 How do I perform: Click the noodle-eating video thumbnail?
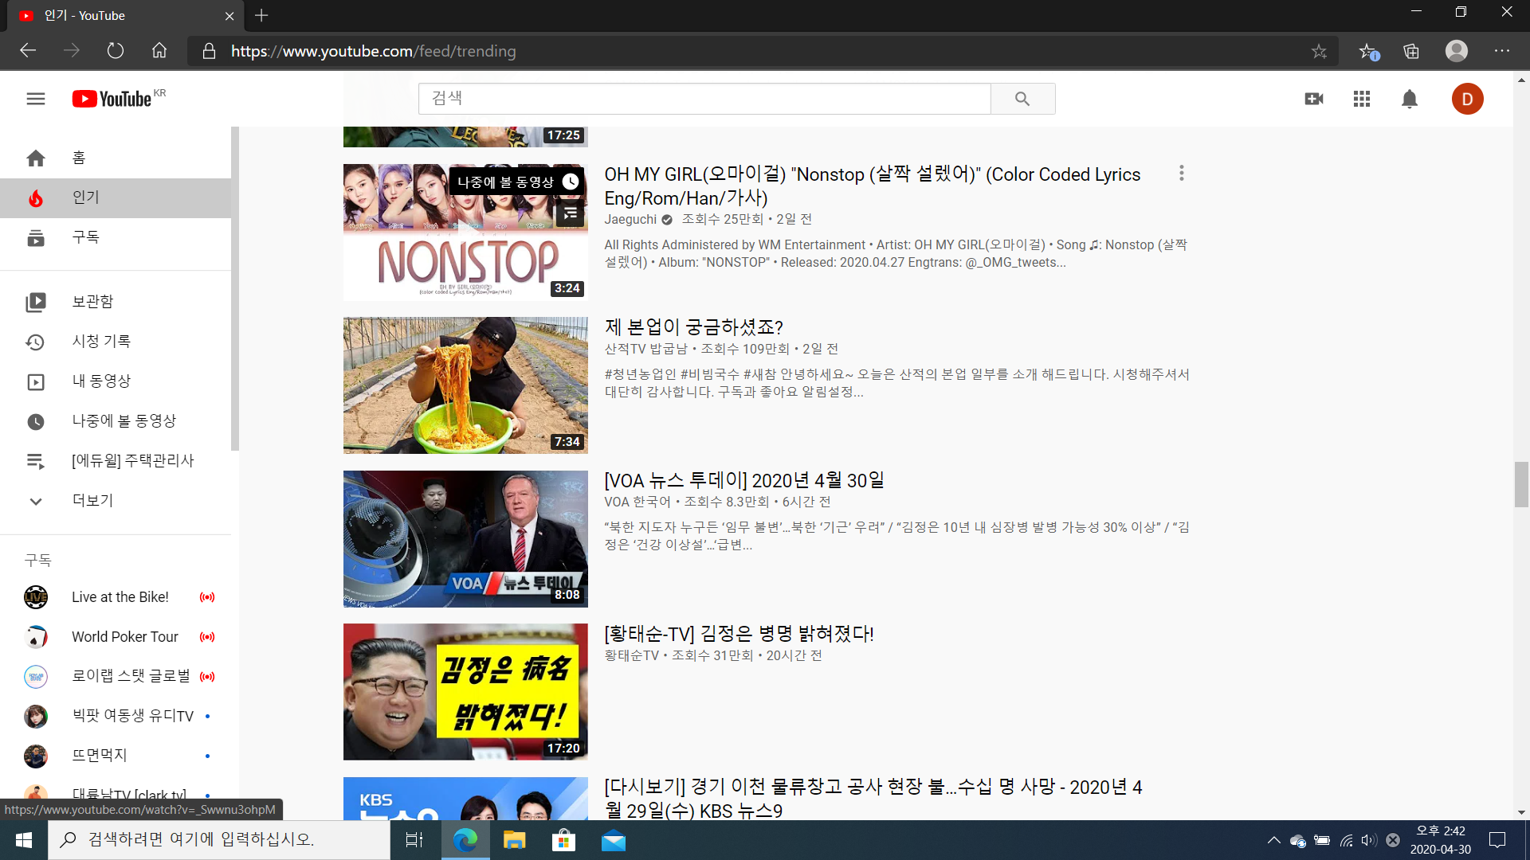pyautogui.click(x=465, y=385)
